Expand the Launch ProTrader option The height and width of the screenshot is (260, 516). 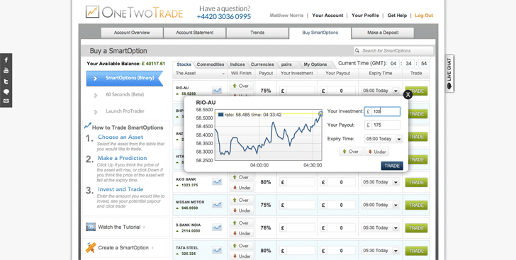(x=125, y=111)
